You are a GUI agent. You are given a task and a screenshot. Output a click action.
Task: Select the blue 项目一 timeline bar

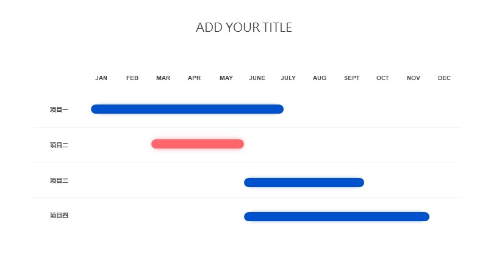[187, 109]
